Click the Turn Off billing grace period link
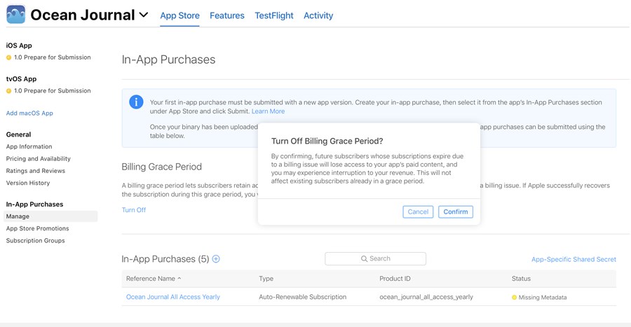This screenshot has height=327, width=631. 134,209
